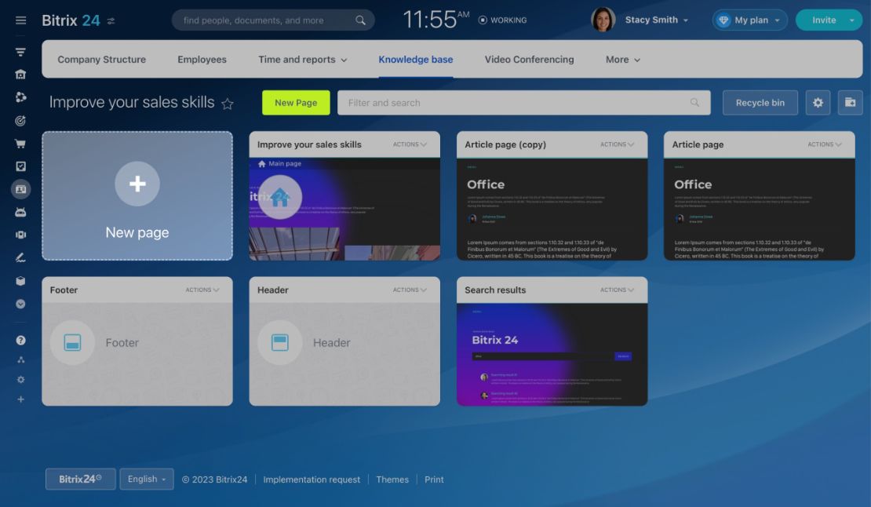
Task: Click the sliders icon next to Bitrix 24 logo
Action: click(111, 21)
